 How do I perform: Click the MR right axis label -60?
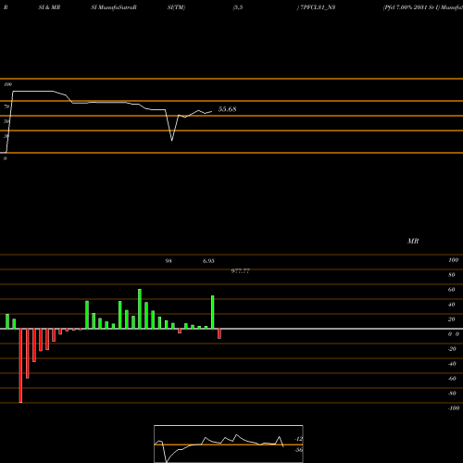click(x=452, y=379)
